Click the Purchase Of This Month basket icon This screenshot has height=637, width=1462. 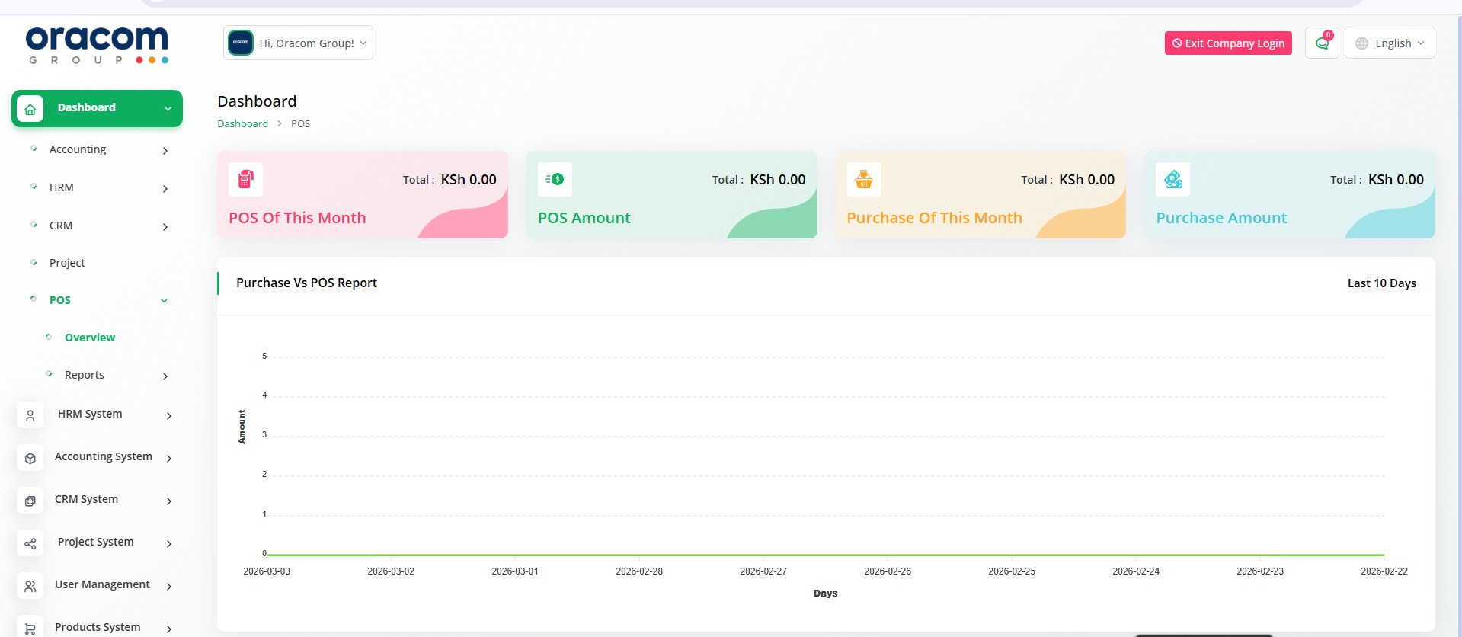864,180
